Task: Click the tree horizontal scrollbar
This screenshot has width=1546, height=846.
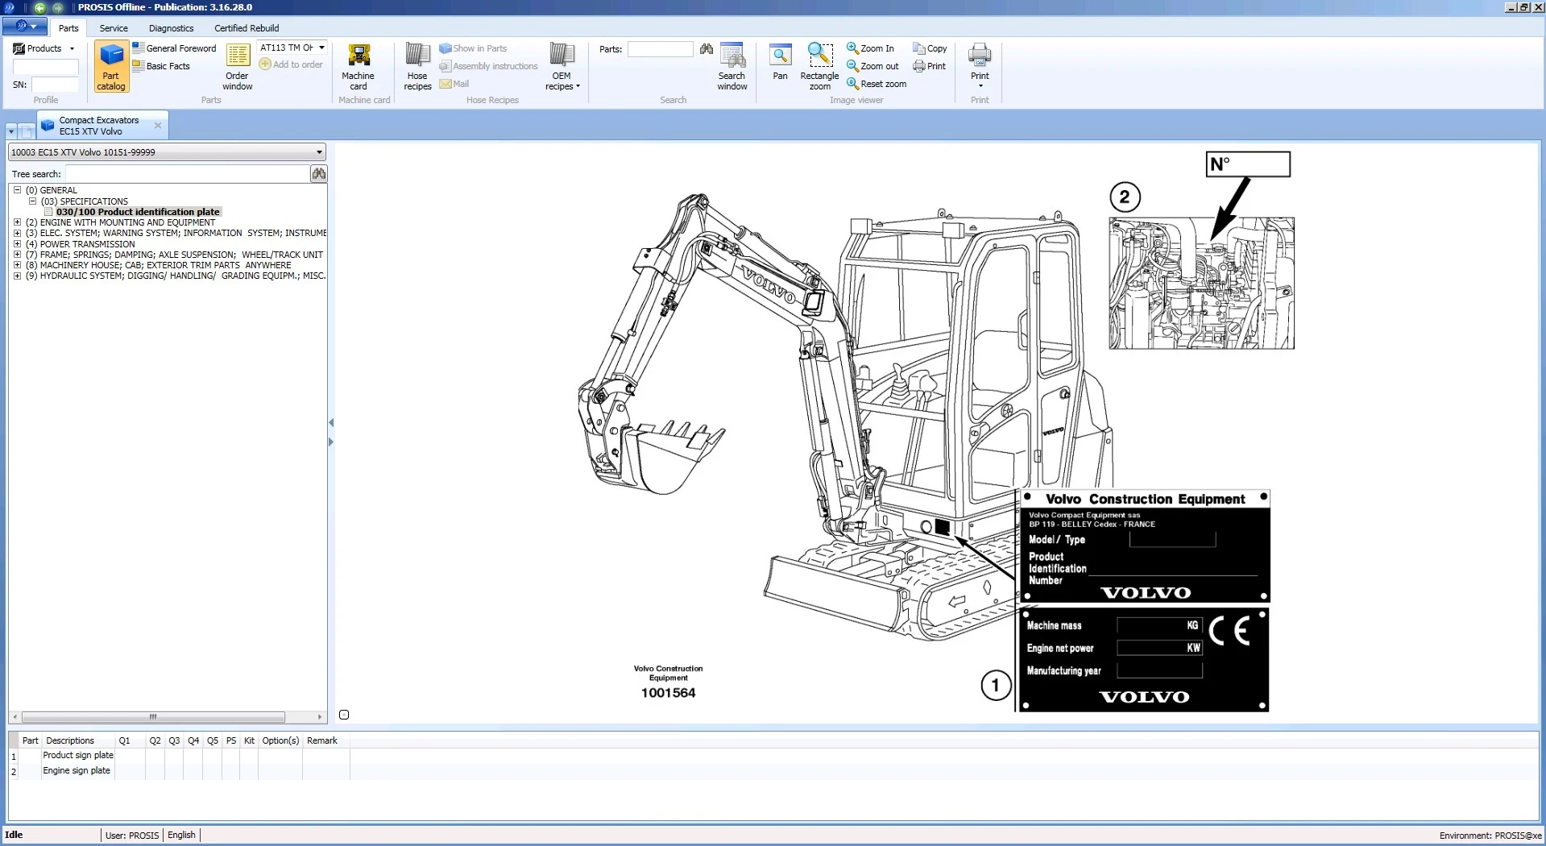Action: click(x=153, y=716)
